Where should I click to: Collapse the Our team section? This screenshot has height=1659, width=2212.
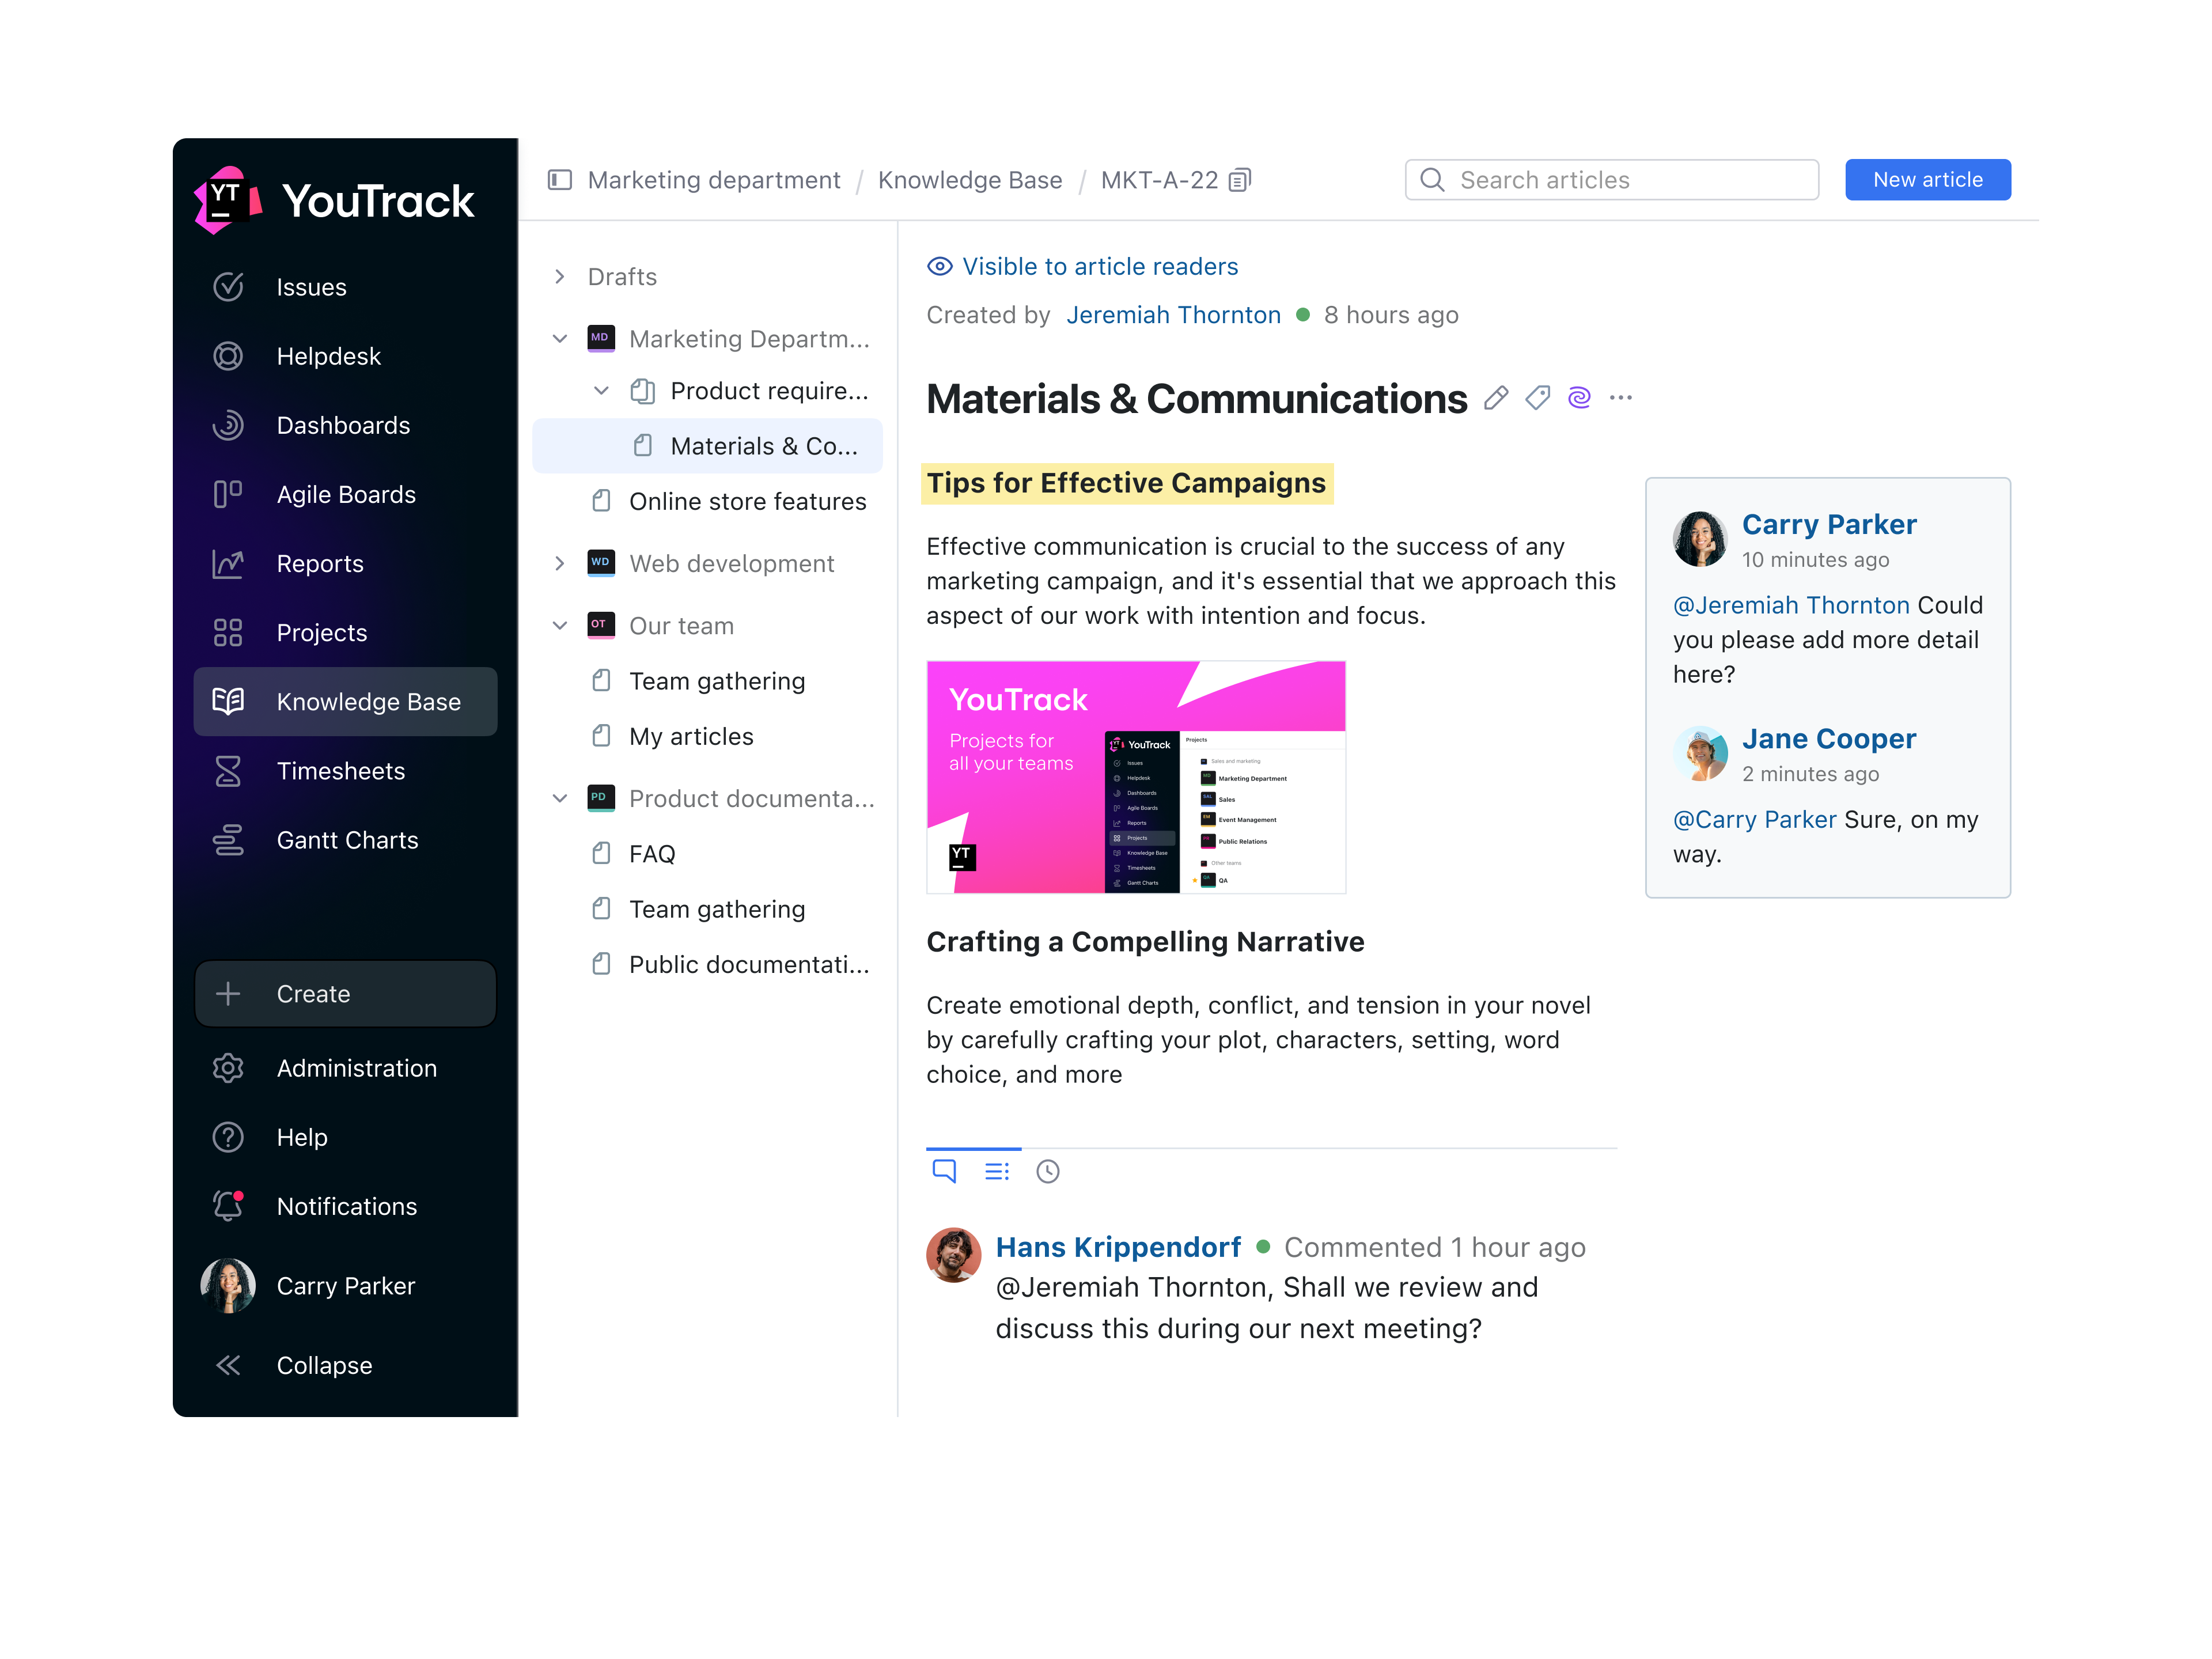click(x=560, y=625)
